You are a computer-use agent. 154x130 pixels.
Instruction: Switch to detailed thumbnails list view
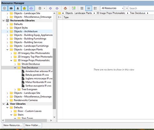point(95,8)
